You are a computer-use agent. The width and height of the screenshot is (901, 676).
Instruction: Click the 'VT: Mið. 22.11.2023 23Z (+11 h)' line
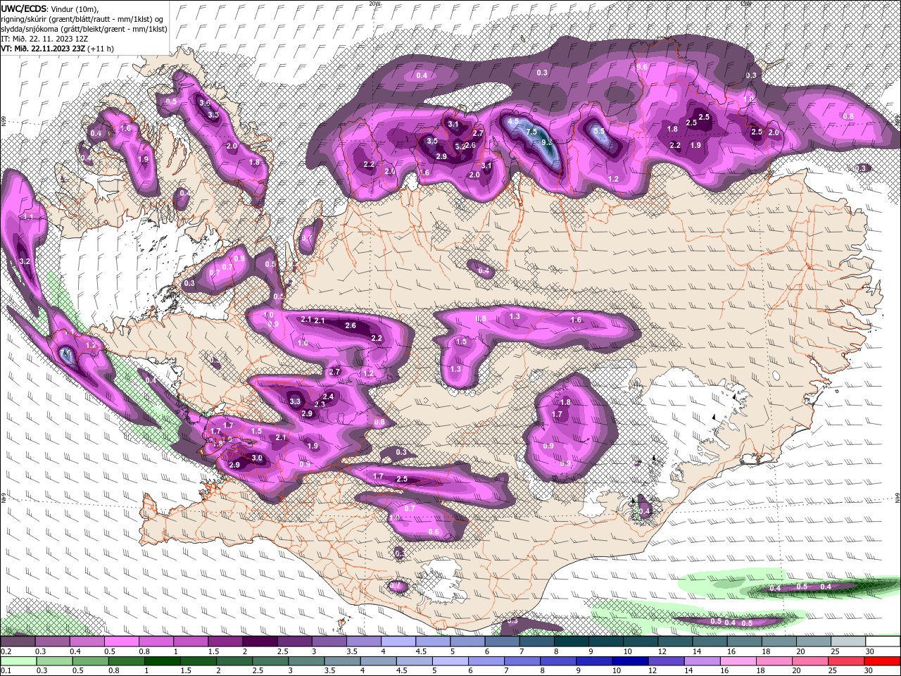57,49
